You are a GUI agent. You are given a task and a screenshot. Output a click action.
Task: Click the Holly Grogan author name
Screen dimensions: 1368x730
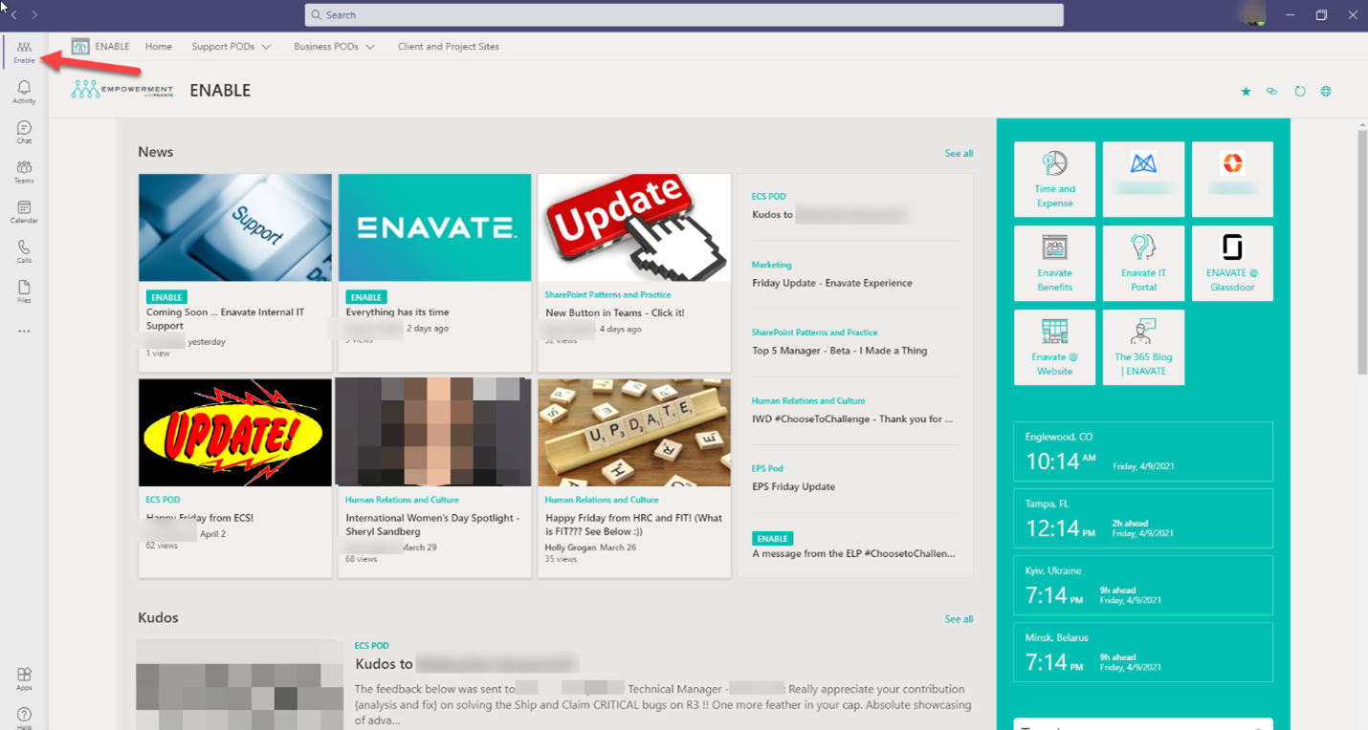pyautogui.click(x=569, y=547)
